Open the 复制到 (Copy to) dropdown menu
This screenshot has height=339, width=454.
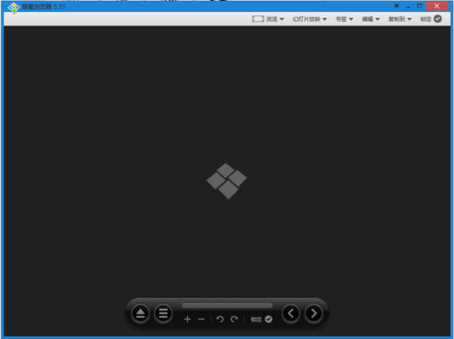click(400, 19)
